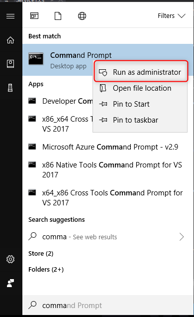Select Open file location
This screenshot has height=317, width=194.
pos(140,88)
